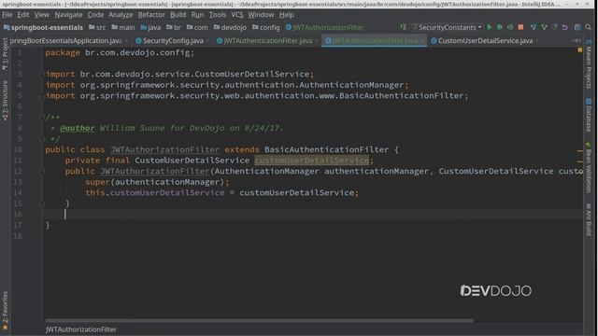The width and height of the screenshot is (598, 336).
Task: Click the main breadcrumb folder
Action: tap(123, 27)
